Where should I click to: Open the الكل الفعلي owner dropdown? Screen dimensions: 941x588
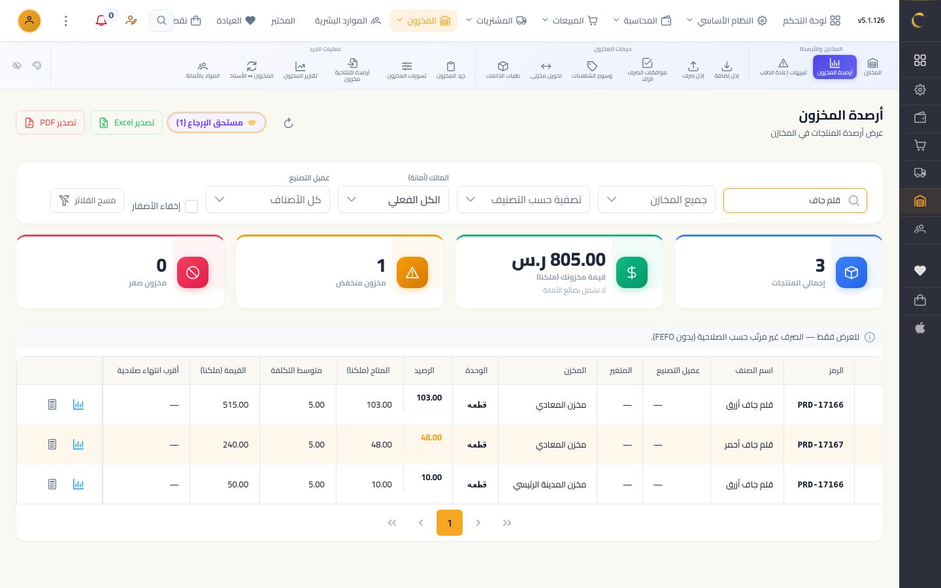(393, 200)
